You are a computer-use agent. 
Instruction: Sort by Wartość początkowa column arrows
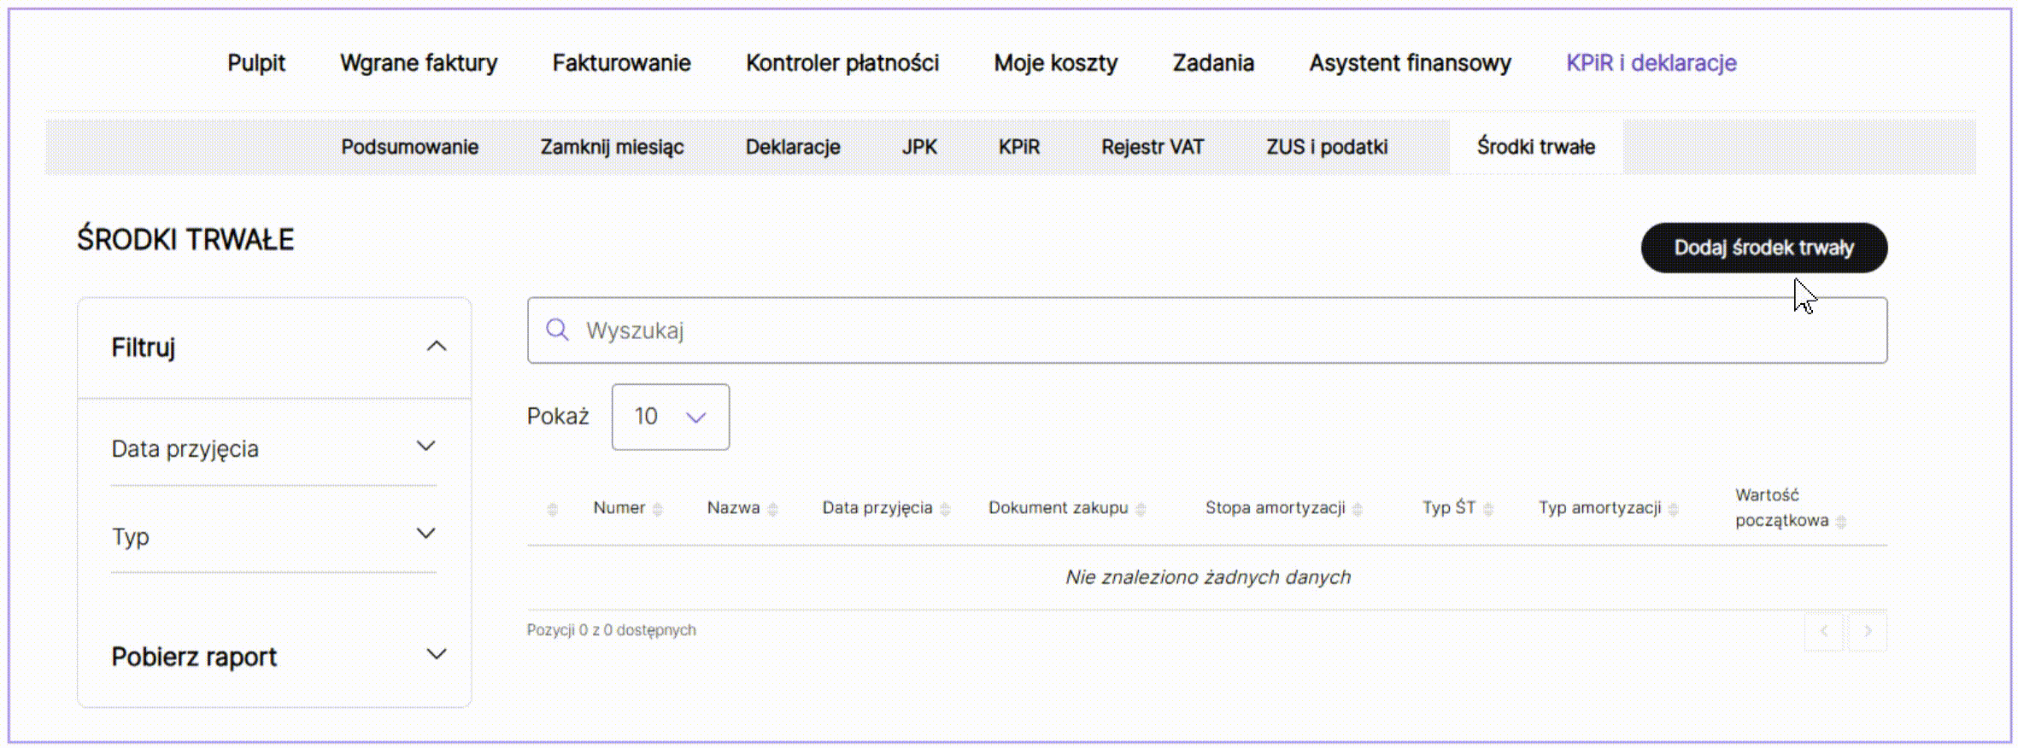click(1841, 522)
